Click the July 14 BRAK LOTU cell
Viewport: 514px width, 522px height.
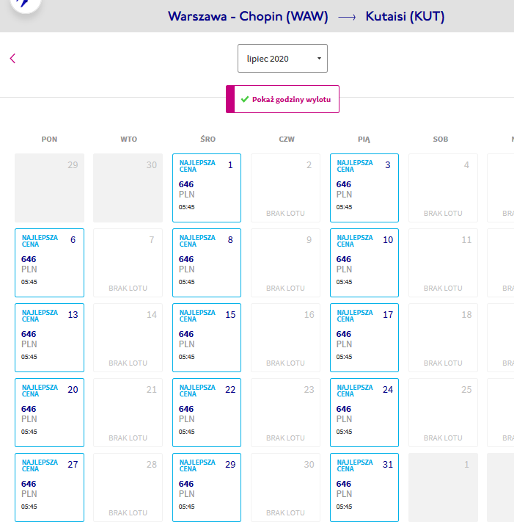128,338
